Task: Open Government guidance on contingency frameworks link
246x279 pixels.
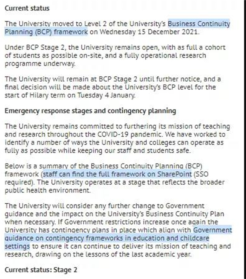Action: [106, 238]
